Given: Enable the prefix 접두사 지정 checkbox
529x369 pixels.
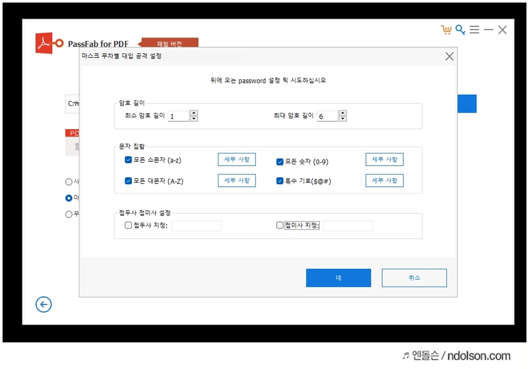Looking at the screenshot, I should point(128,225).
